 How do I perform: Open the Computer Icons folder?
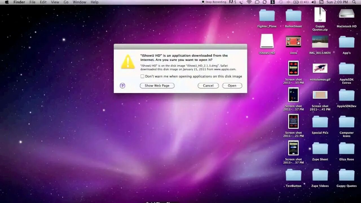[347, 122]
